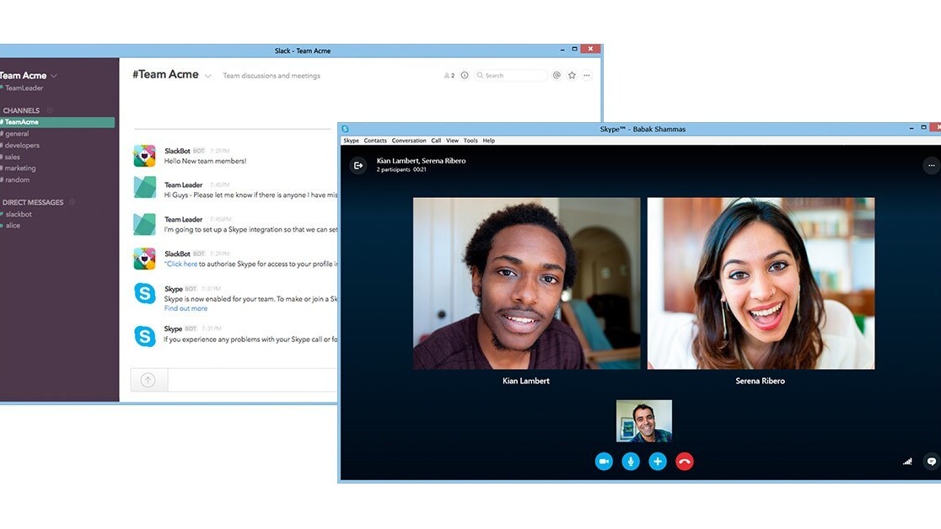Click the add participants plus button

658,462
